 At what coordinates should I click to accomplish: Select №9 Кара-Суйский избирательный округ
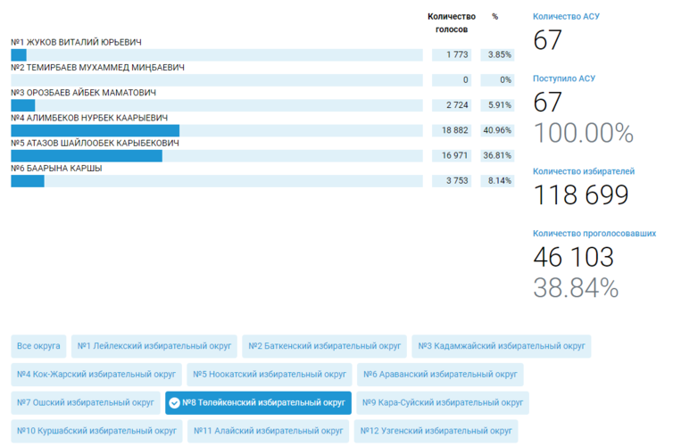click(443, 403)
